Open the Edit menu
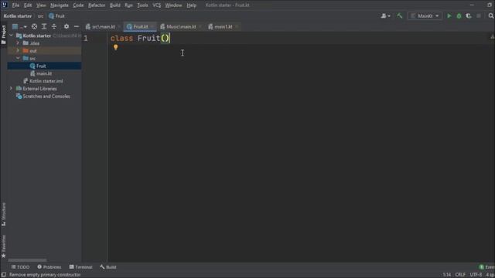Viewport: 495px width, 278px height. tap(28, 5)
